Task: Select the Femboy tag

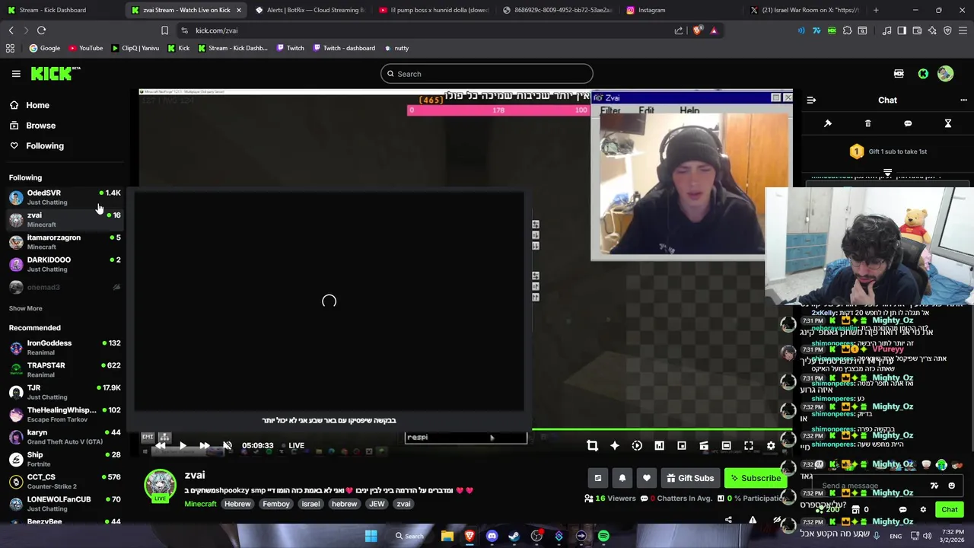Action: point(276,504)
